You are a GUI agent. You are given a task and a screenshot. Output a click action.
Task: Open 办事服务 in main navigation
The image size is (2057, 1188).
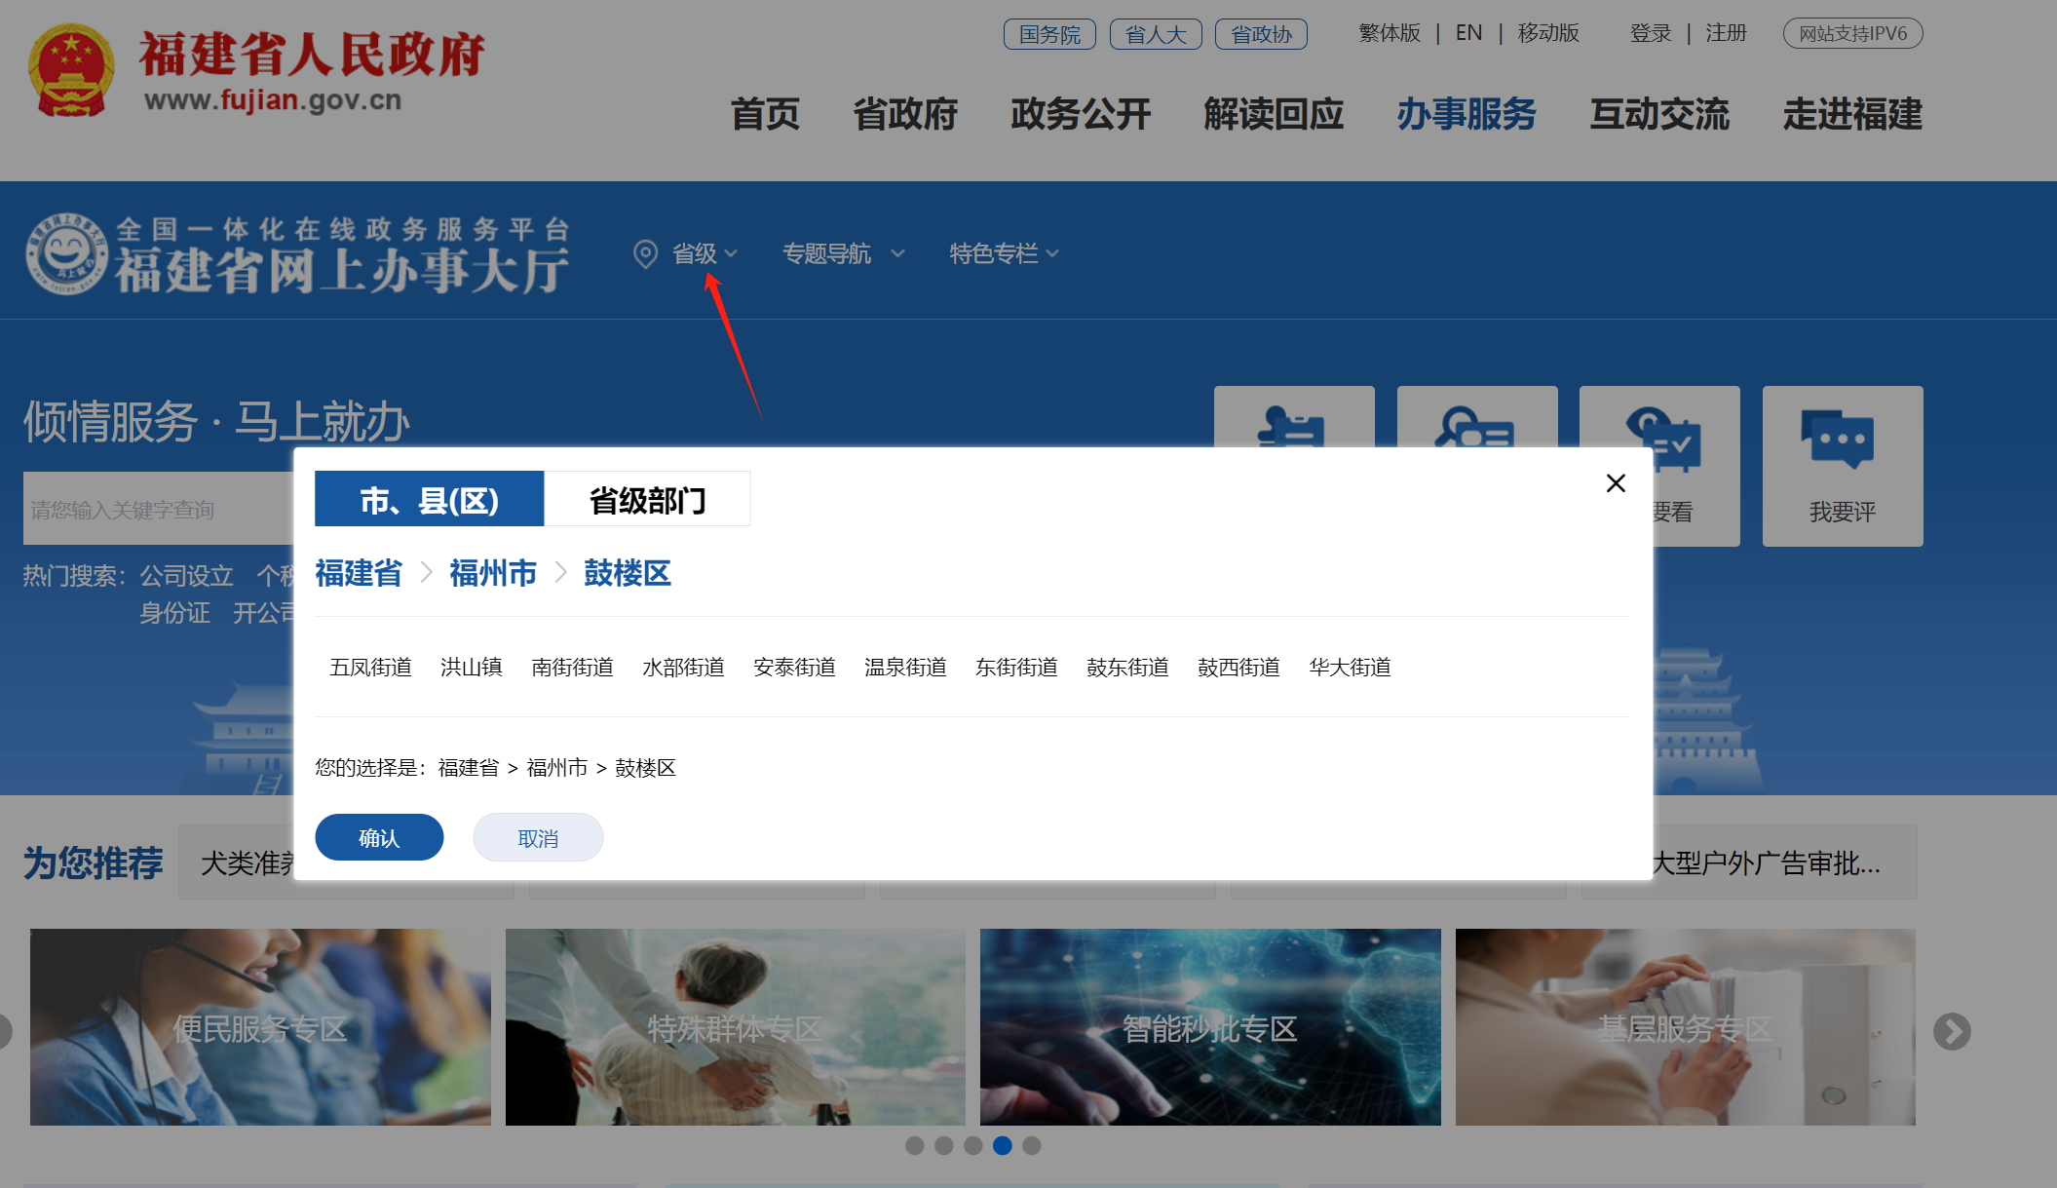pos(1466,115)
